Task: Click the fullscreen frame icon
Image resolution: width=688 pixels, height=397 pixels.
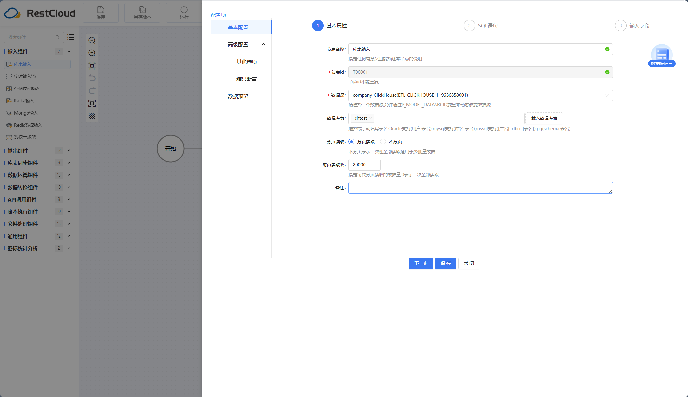Action: (92, 103)
